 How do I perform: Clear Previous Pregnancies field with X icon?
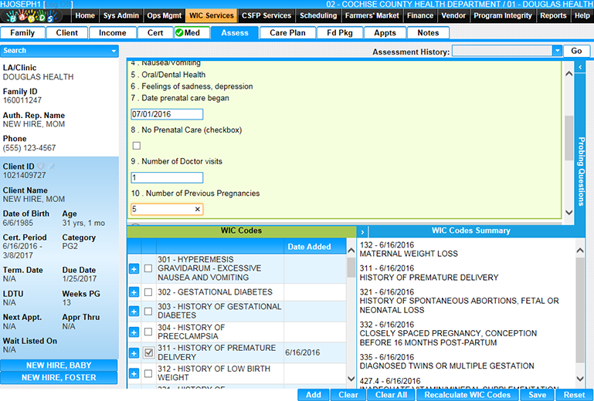197,209
